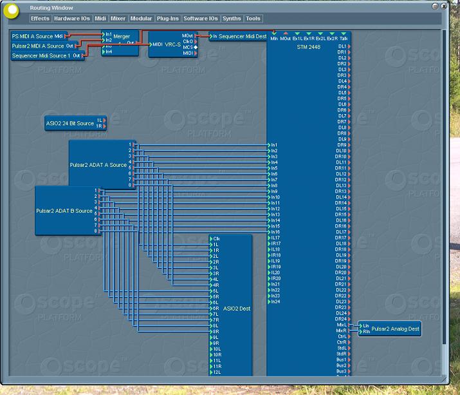Open the Plug-Ins menu
Image resolution: width=460 pixels, height=395 pixels.
pyautogui.click(x=167, y=19)
